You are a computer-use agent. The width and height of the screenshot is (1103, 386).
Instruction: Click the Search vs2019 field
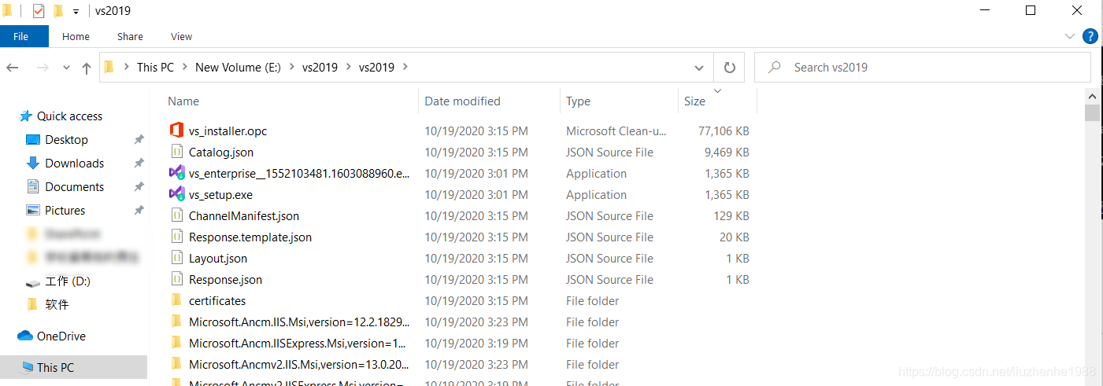coord(923,68)
